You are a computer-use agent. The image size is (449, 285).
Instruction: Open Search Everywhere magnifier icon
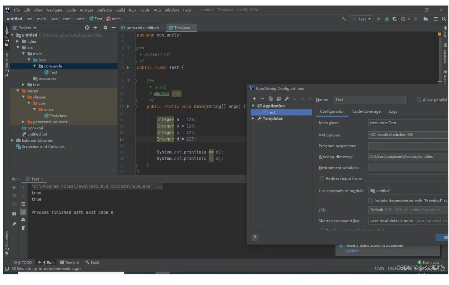(x=444, y=19)
